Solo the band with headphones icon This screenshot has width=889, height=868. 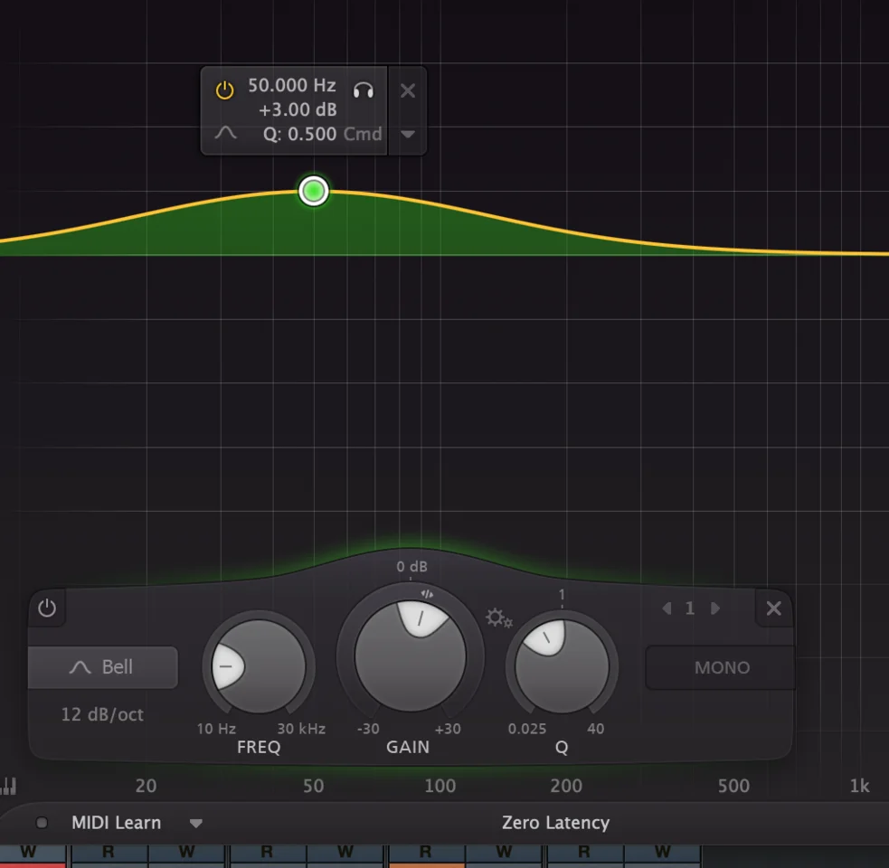click(364, 90)
